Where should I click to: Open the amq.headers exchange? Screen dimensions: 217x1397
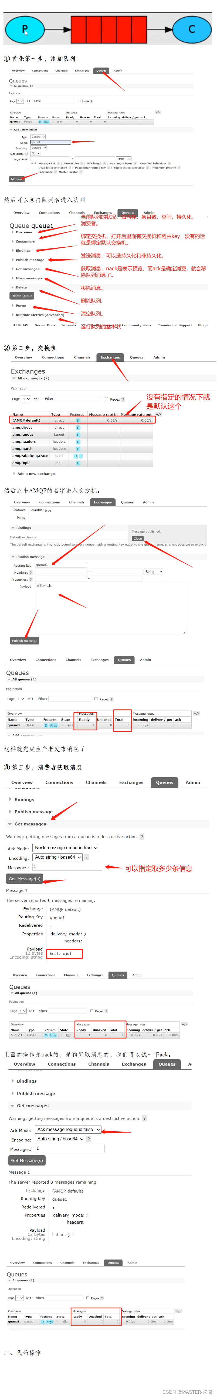point(24,441)
